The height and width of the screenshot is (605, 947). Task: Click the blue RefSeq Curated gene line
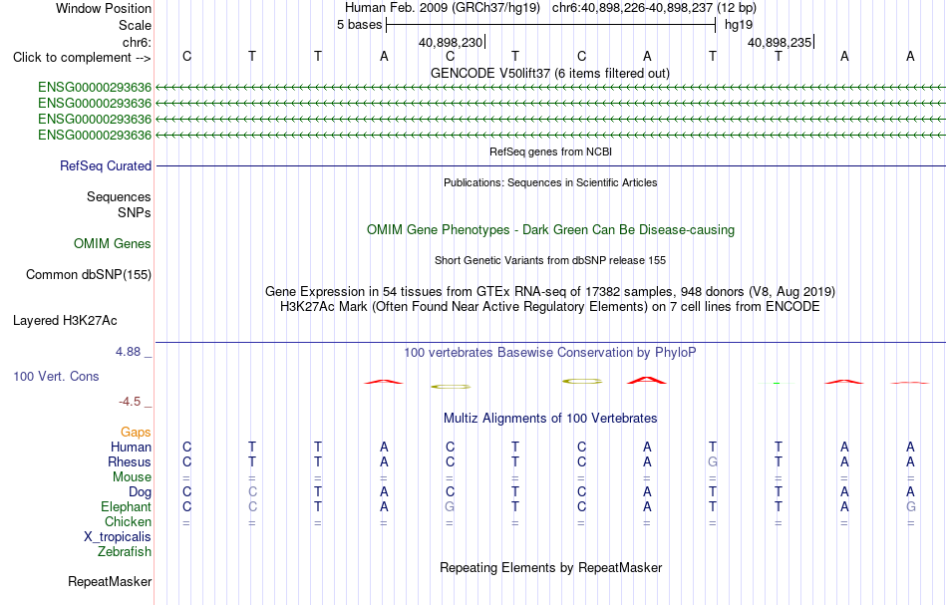[x=551, y=166]
